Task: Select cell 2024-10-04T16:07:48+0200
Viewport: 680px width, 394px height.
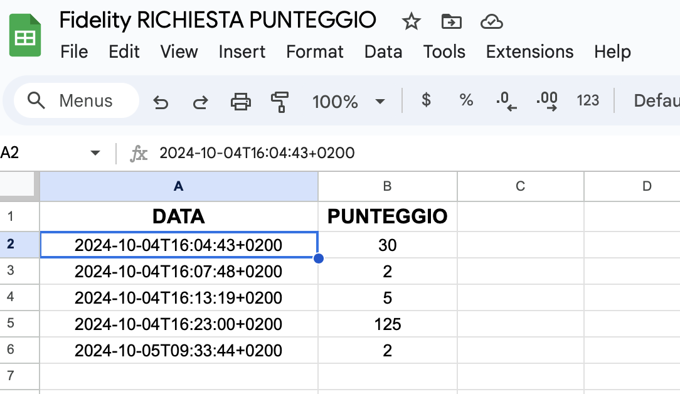Action: tap(179, 271)
